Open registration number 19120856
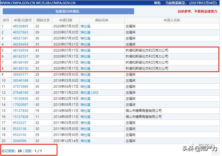 click(21, 99)
